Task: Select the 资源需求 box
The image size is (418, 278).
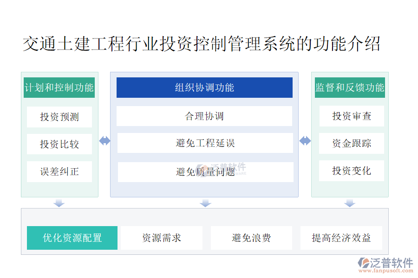Action: pyautogui.click(x=161, y=238)
